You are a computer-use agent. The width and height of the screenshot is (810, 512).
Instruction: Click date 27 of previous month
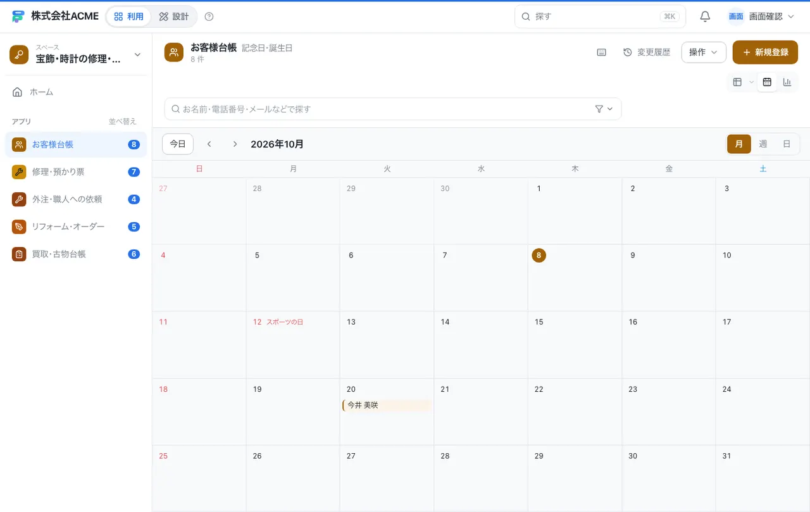click(x=163, y=189)
